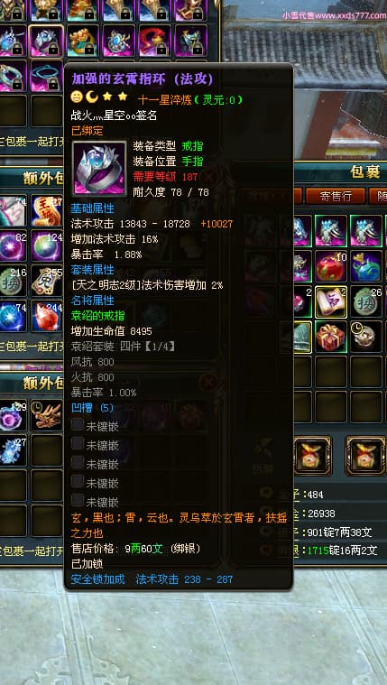Select the purple orb stacked 124

point(47,246)
